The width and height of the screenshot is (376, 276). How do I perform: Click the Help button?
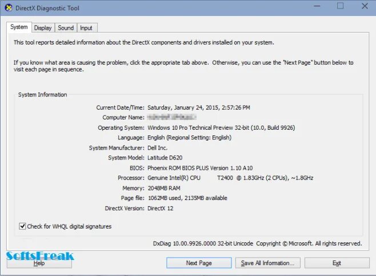pyautogui.click(x=39, y=263)
